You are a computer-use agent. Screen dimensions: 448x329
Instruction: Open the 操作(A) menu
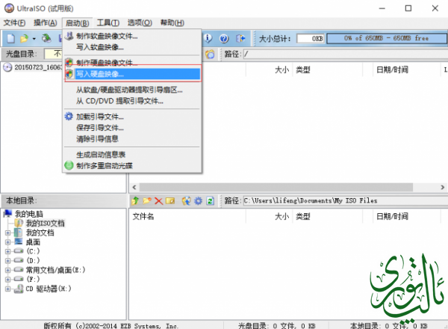coord(45,22)
